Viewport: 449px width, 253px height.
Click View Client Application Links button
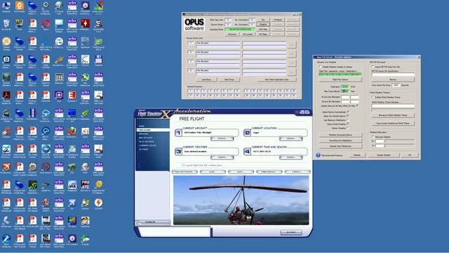[276, 79]
